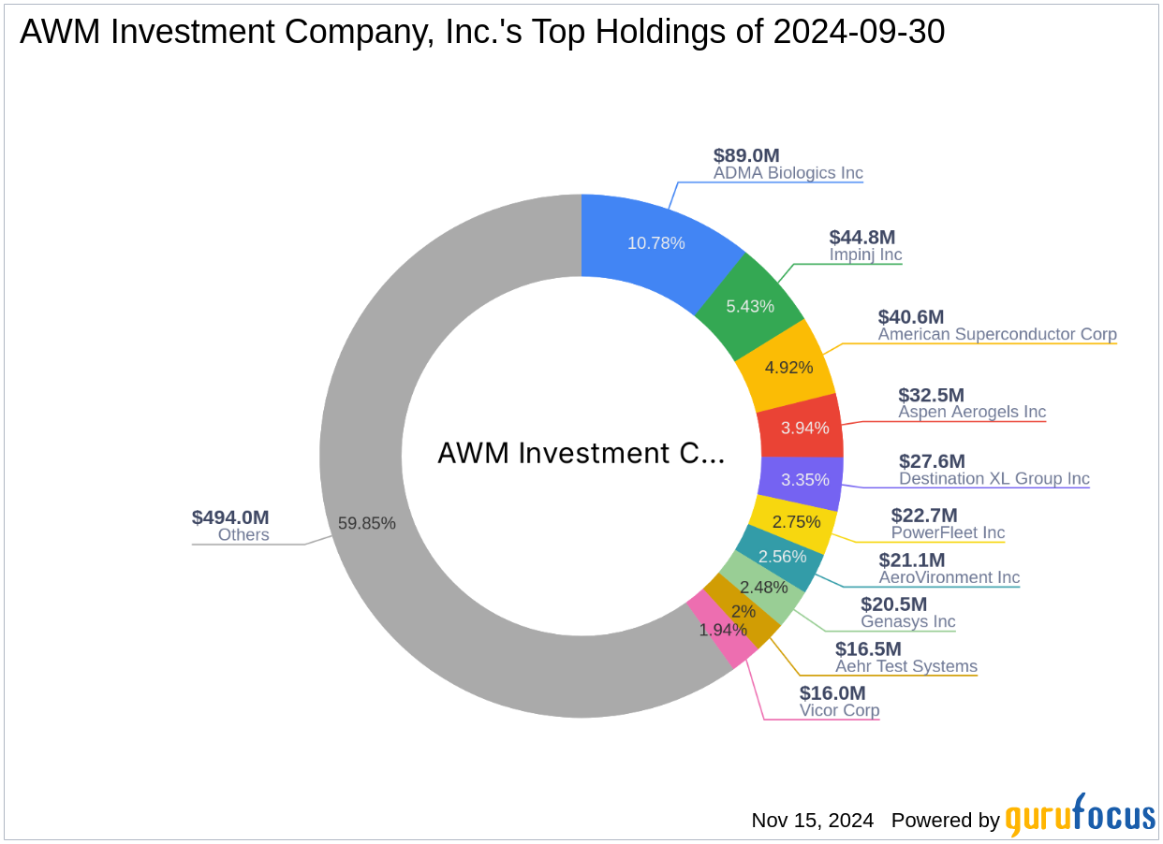Click the pink Vicor Corp segment
Screen dimensions: 1163x844
[x=721, y=630]
